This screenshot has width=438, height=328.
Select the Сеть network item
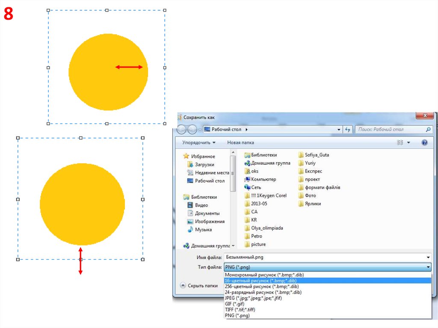coord(256,187)
